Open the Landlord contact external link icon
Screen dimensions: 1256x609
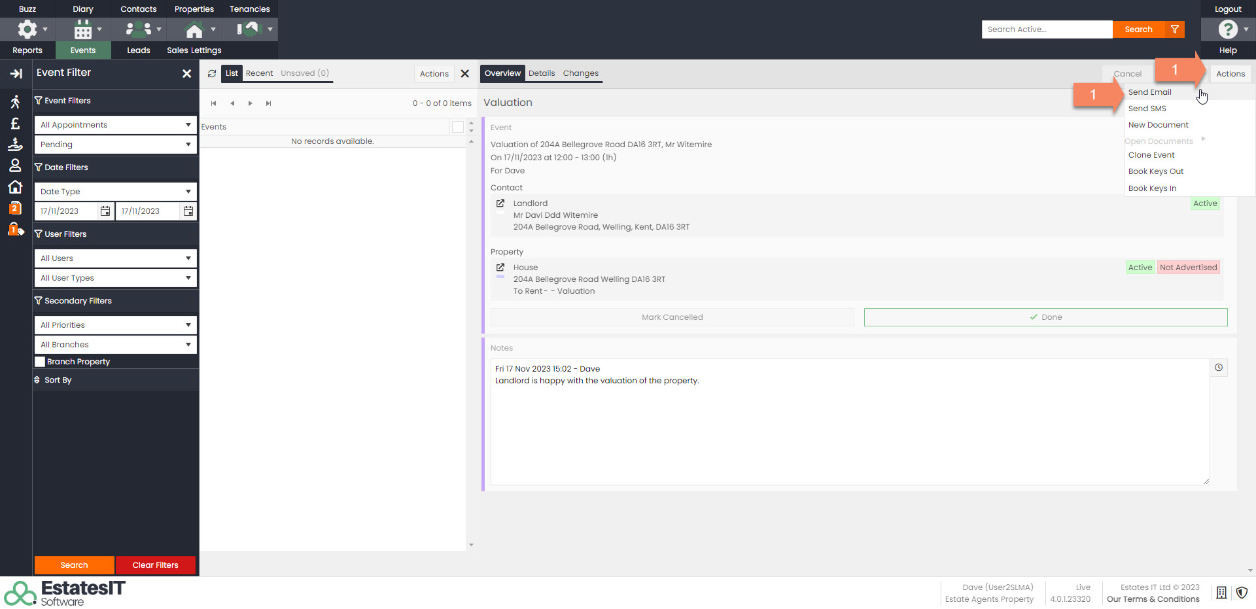[500, 203]
